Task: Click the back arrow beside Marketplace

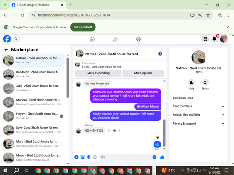Action: (6, 50)
